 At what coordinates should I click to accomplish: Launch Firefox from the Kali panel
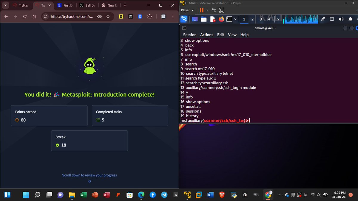(x=221, y=19)
